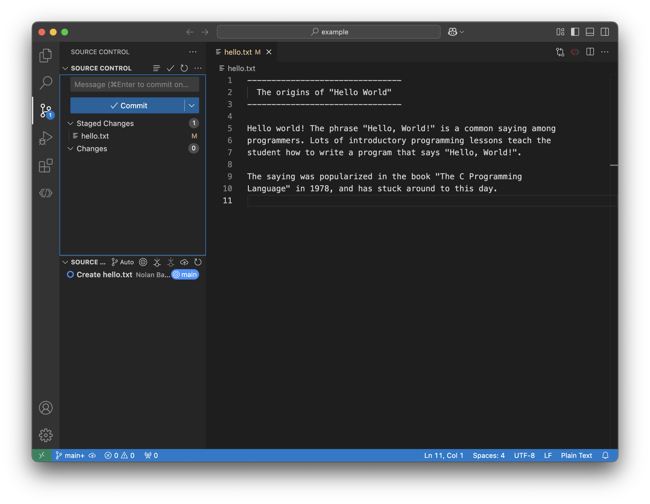The width and height of the screenshot is (650, 504).
Task: Open the Search view in activity bar
Action: click(x=45, y=82)
